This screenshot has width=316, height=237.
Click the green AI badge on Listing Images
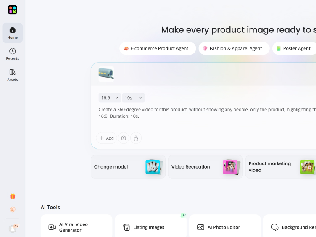184,216
